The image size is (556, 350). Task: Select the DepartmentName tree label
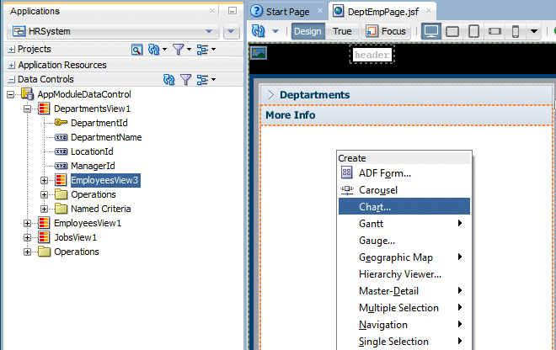106,137
